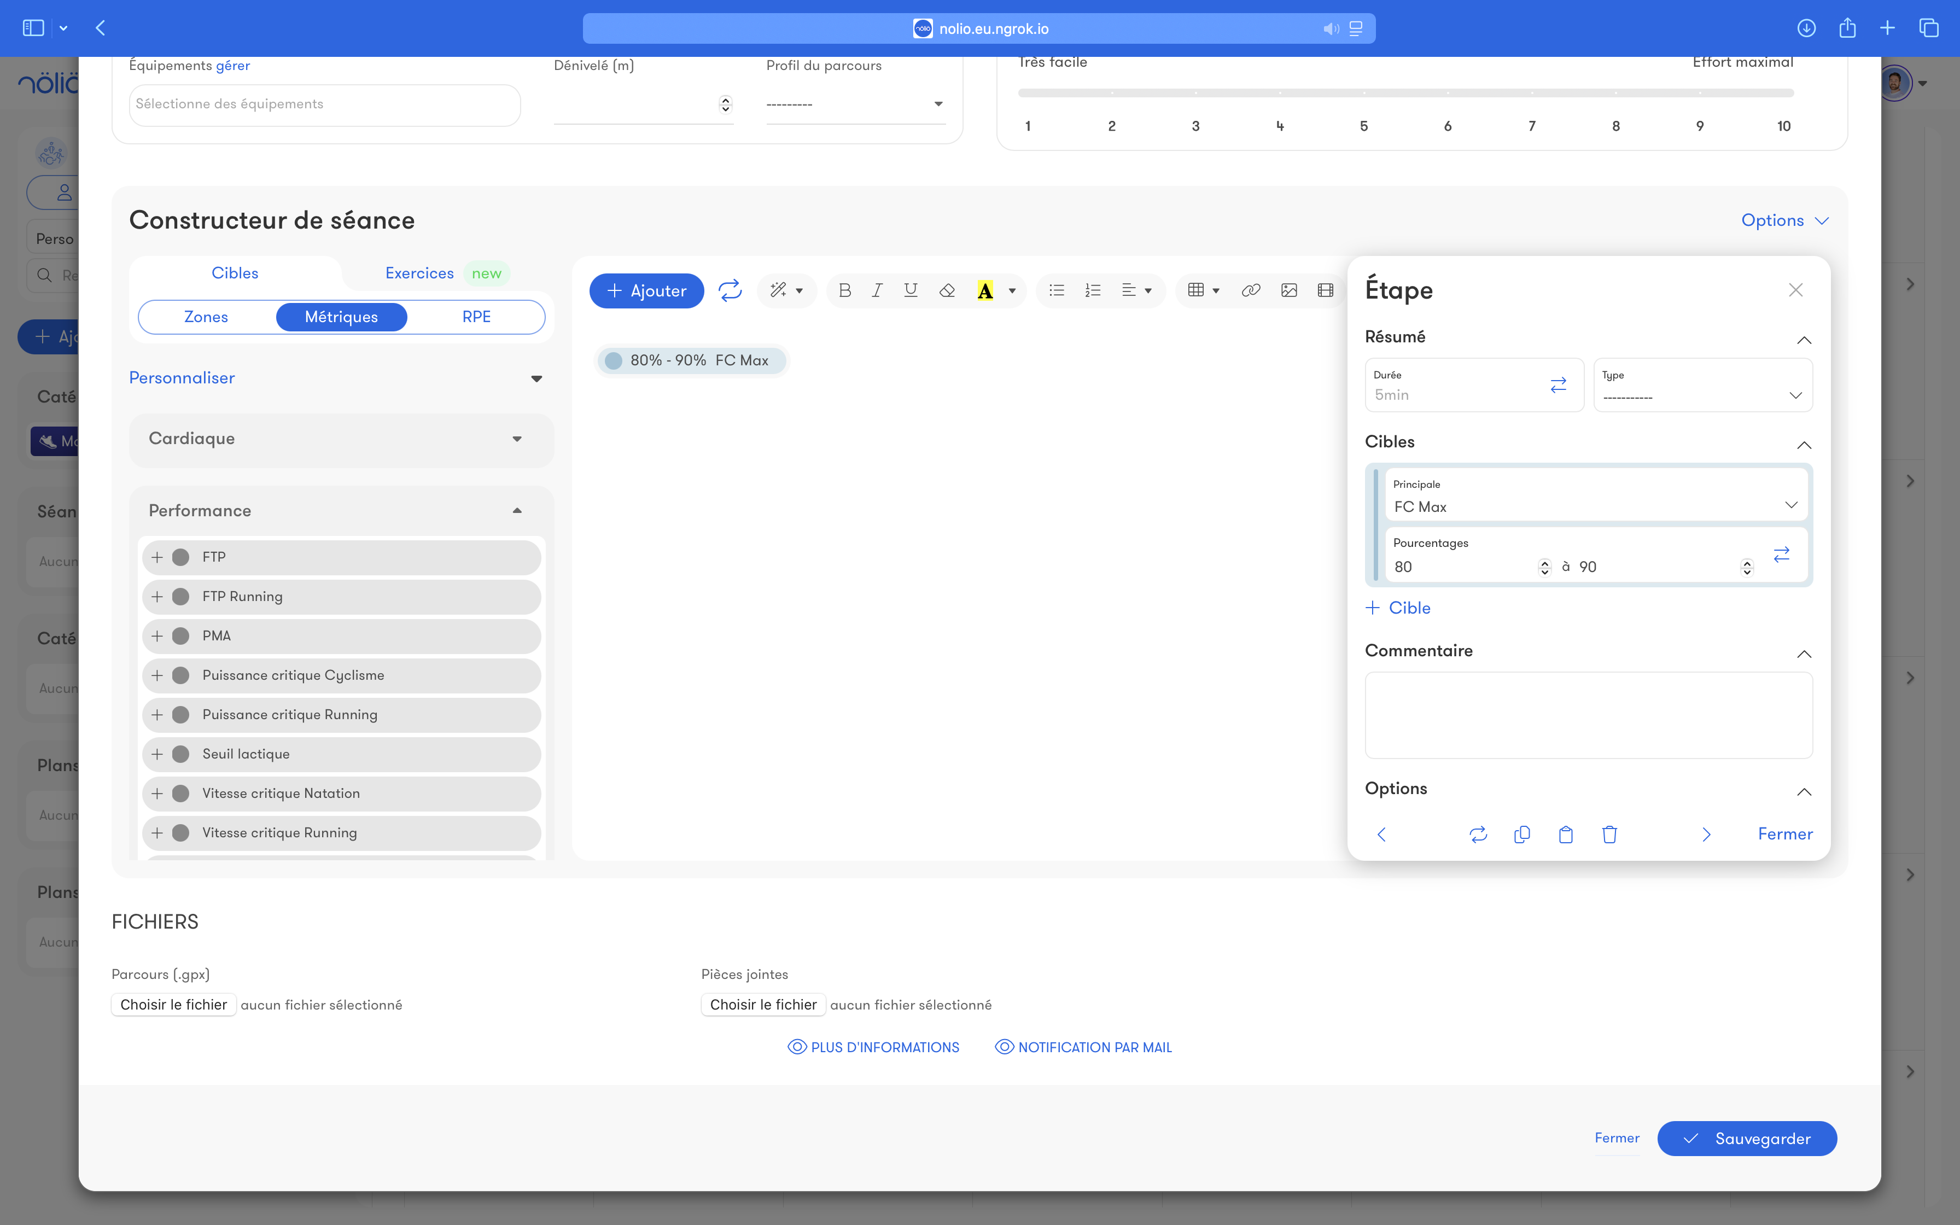Click the insert image icon
Screen dimensions: 1960x1225
pos(1288,290)
